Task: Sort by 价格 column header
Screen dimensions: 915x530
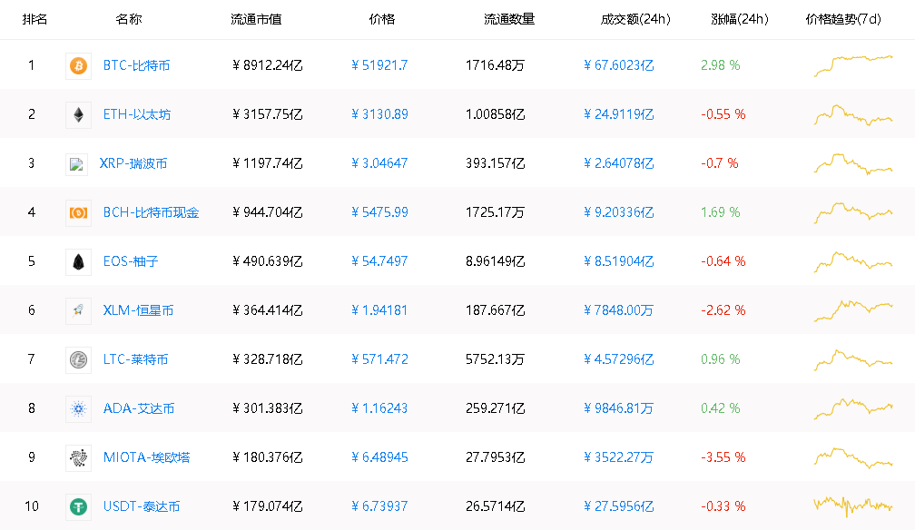Action: coord(382,19)
